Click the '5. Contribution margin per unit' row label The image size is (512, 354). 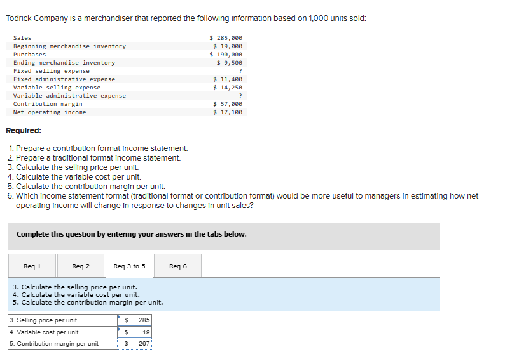coord(54,344)
